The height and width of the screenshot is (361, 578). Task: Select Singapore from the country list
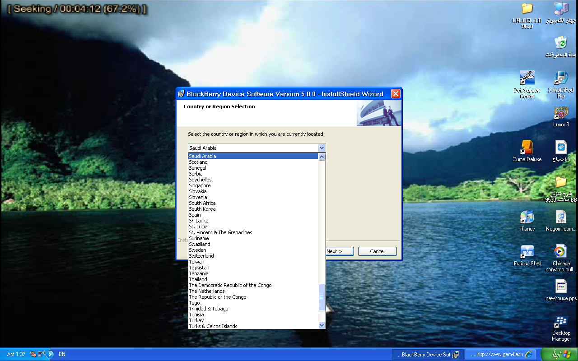click(253, 185)
